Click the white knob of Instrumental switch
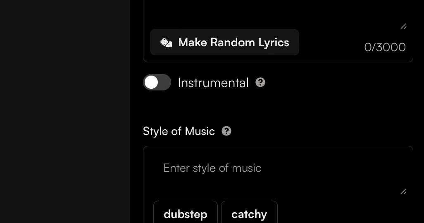This screenshot has height=223, width=424. click(151, 83)
